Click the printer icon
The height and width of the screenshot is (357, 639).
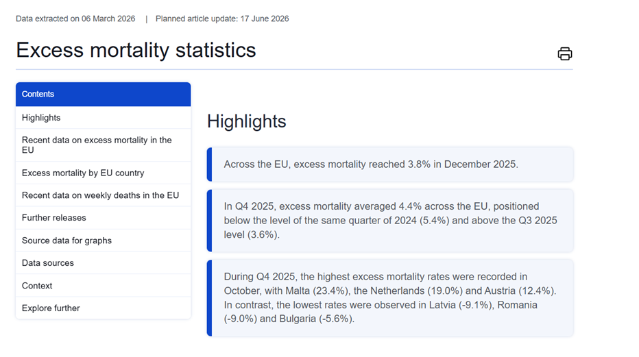coord(564,54)
